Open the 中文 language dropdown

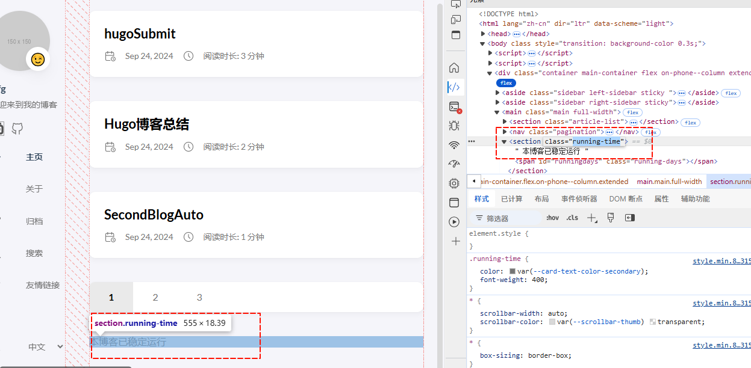46,347
